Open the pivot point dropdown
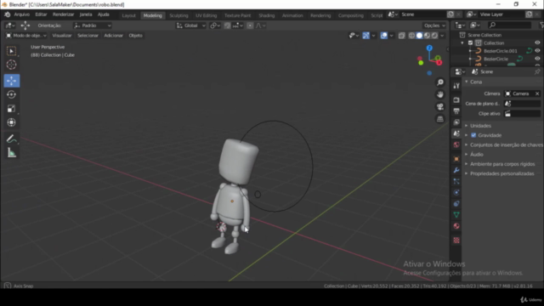The width and height of the screenshot is (544, 306). (x=215, y=25)
